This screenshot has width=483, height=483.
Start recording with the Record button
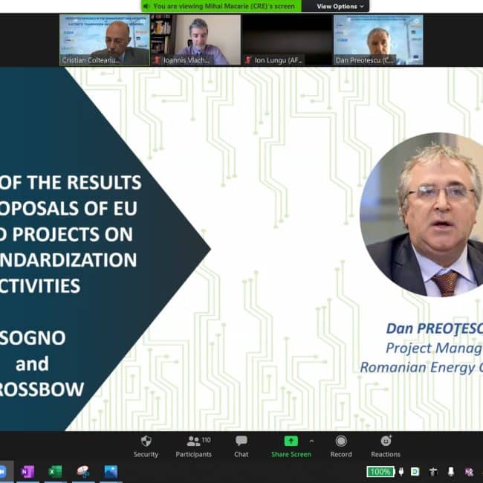click(x=341, y=446)
